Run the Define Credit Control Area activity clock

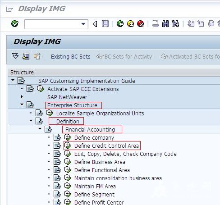click(x=68, y=146)
